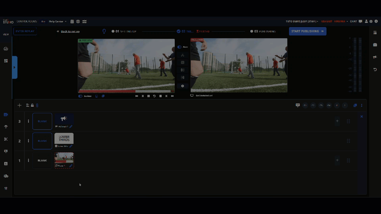Open the grid layout icon in left sidebar
The image size is (381, 214).
click(x=6, y=61)
